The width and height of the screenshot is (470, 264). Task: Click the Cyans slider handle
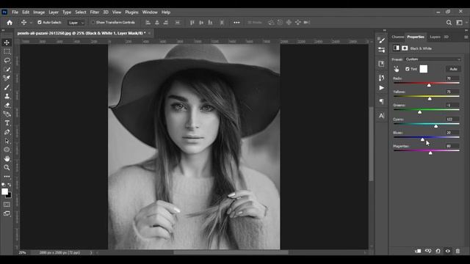pos(435,126)
